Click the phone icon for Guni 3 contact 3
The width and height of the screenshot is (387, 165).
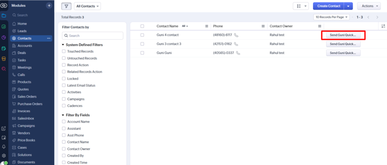point(236,44)
